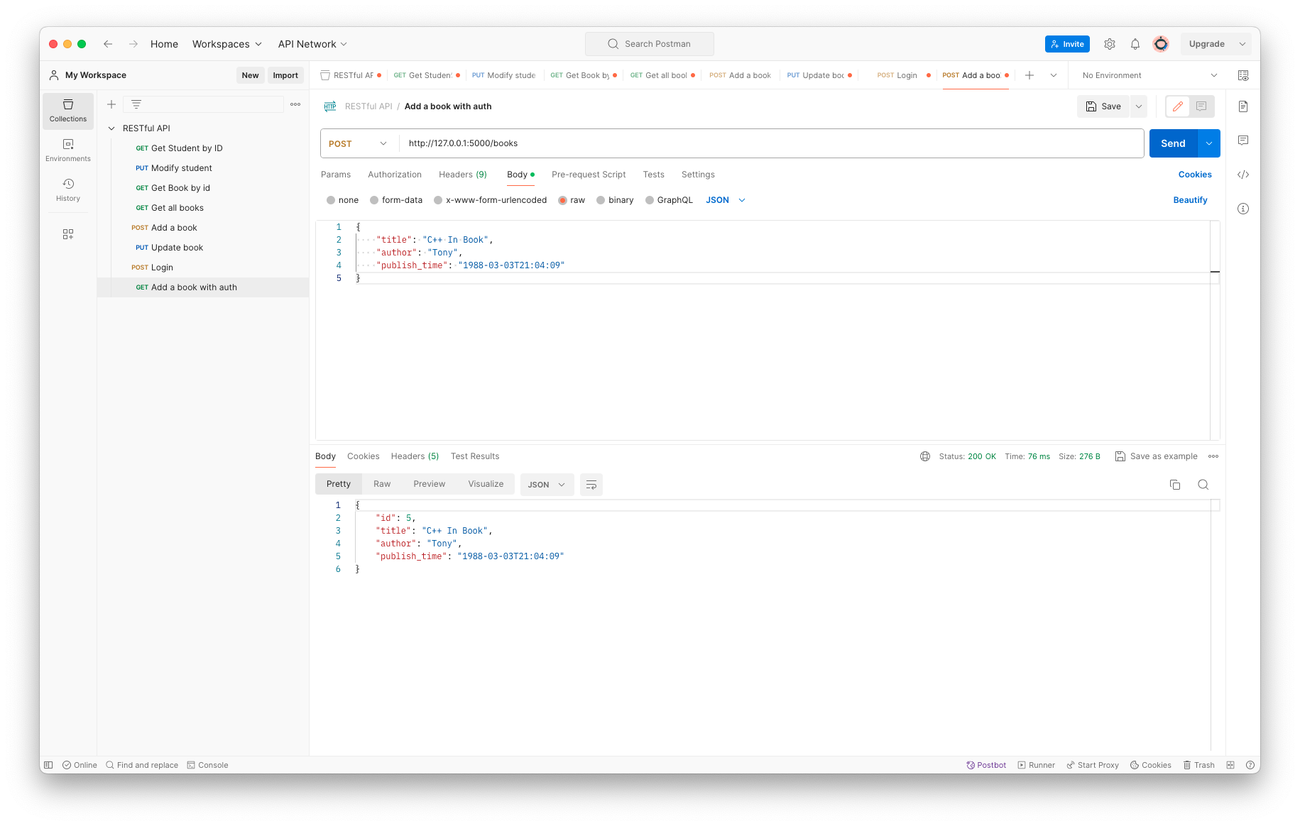Open the Environments sidebar panel
The width and height of the screenshot is (1300, 826).
point(68,150)
